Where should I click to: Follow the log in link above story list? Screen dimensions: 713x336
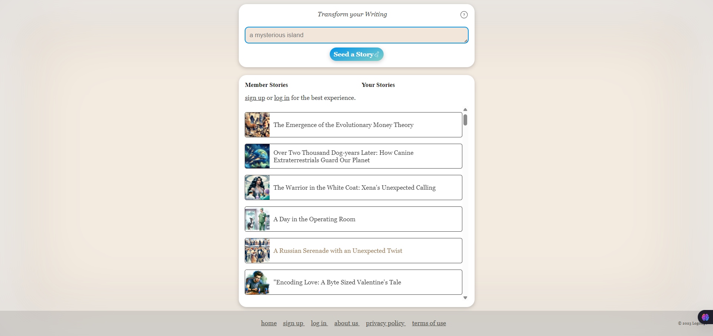point(281,98)
